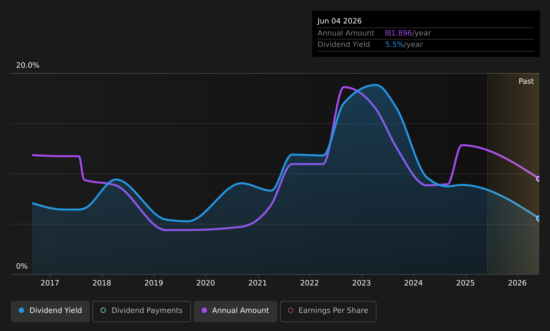Click the ₪1.896/year annual amount value
Viewport: 550px width, 331px height.
[408, 33]
